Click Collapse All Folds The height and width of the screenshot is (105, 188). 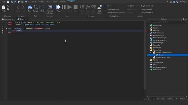pos(147,13)
